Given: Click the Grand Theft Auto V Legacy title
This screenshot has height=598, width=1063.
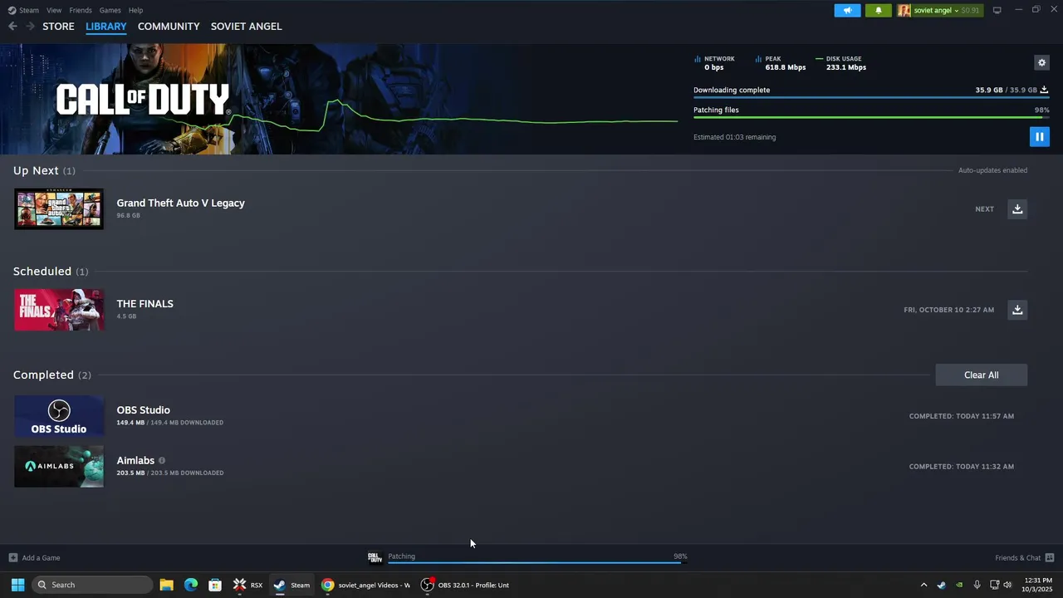Looking at the screenshot, I should click(180, 203).
